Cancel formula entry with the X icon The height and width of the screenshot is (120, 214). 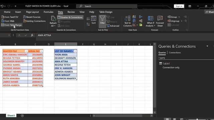pos(19,35)
